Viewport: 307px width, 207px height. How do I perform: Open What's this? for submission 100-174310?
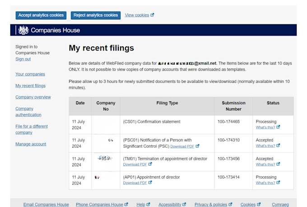click(265, 146)
